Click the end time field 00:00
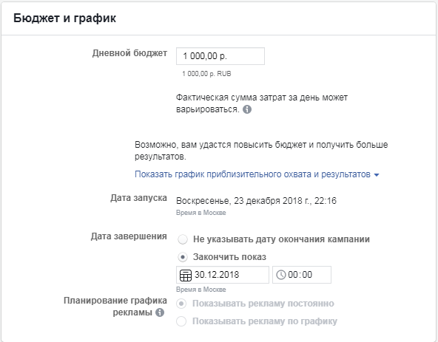Screen dimensions: 438x342 coord(302,275)
